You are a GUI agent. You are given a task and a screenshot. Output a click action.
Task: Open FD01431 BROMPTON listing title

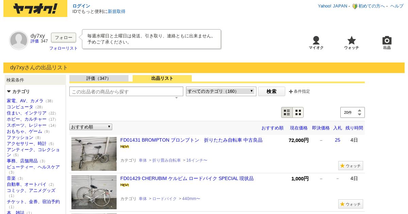[x=191, y=140]
